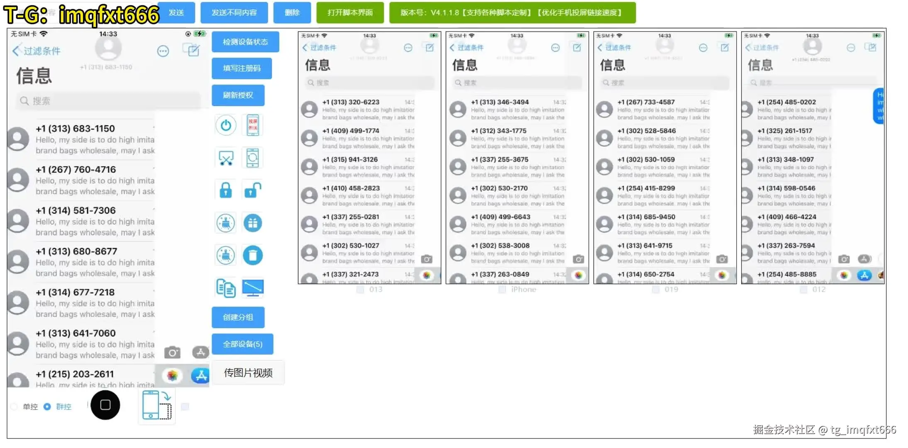Tick the checkbox for device 019

[x=656, y=290]
